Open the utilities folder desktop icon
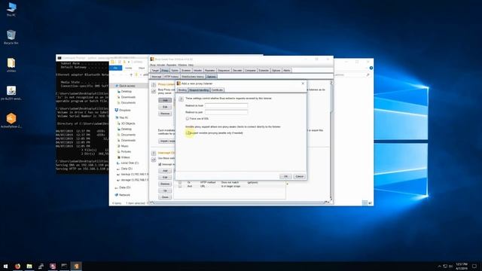Screen dimensions: 482x271 point(11,65)
